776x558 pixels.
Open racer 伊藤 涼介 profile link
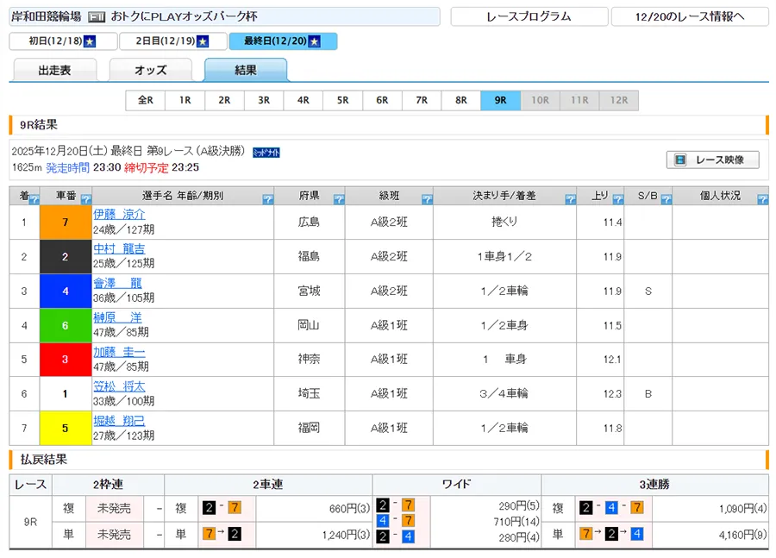(x=119, y=215)
